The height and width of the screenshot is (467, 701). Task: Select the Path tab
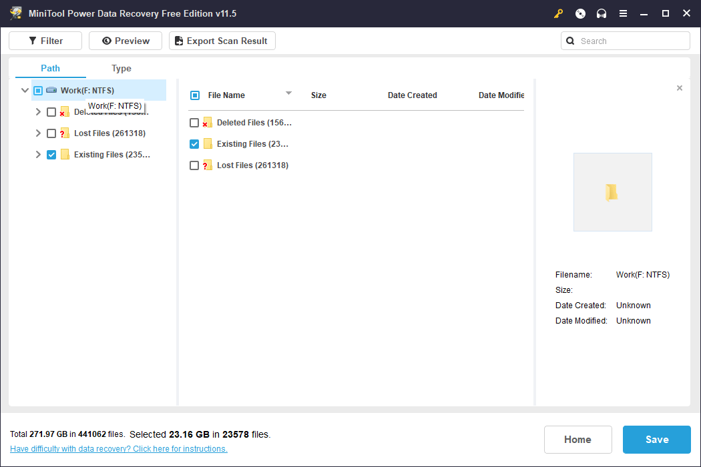(x=49, y=68)
